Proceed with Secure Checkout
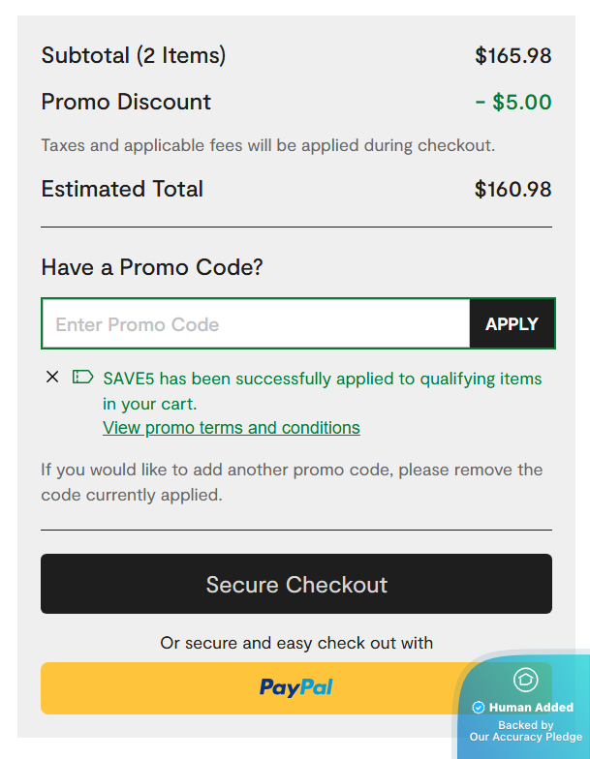Viewport: 590px width, 759px height. 296,584
